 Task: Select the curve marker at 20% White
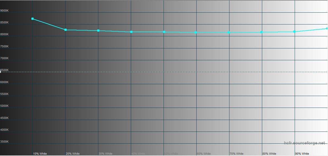tap(66, 30)
